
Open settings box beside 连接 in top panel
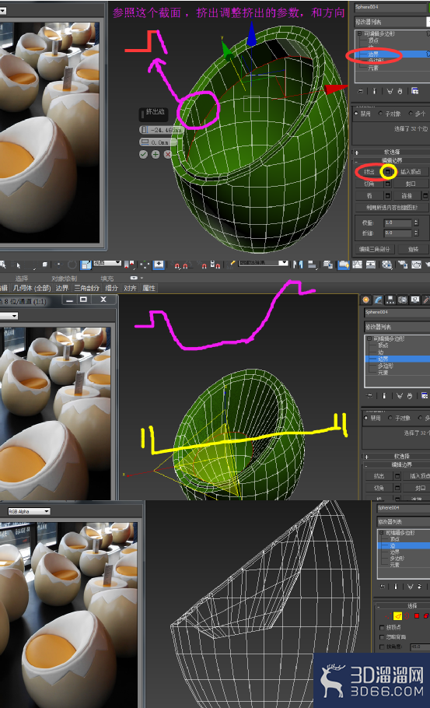coord(425,195)
